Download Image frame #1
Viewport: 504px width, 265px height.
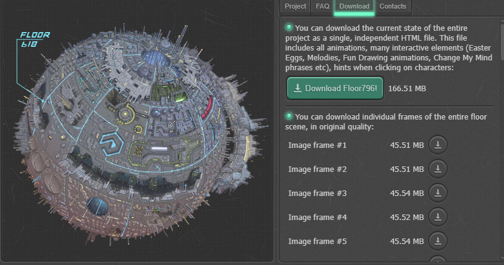click(437, 145)
